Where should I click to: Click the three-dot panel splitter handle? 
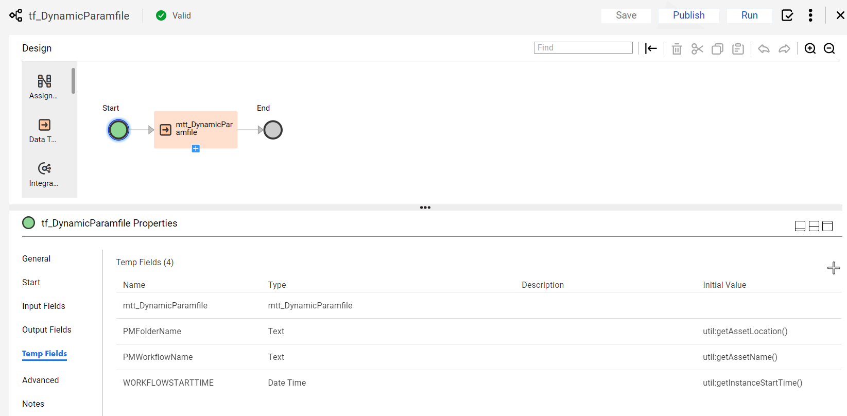pos(425,207)
